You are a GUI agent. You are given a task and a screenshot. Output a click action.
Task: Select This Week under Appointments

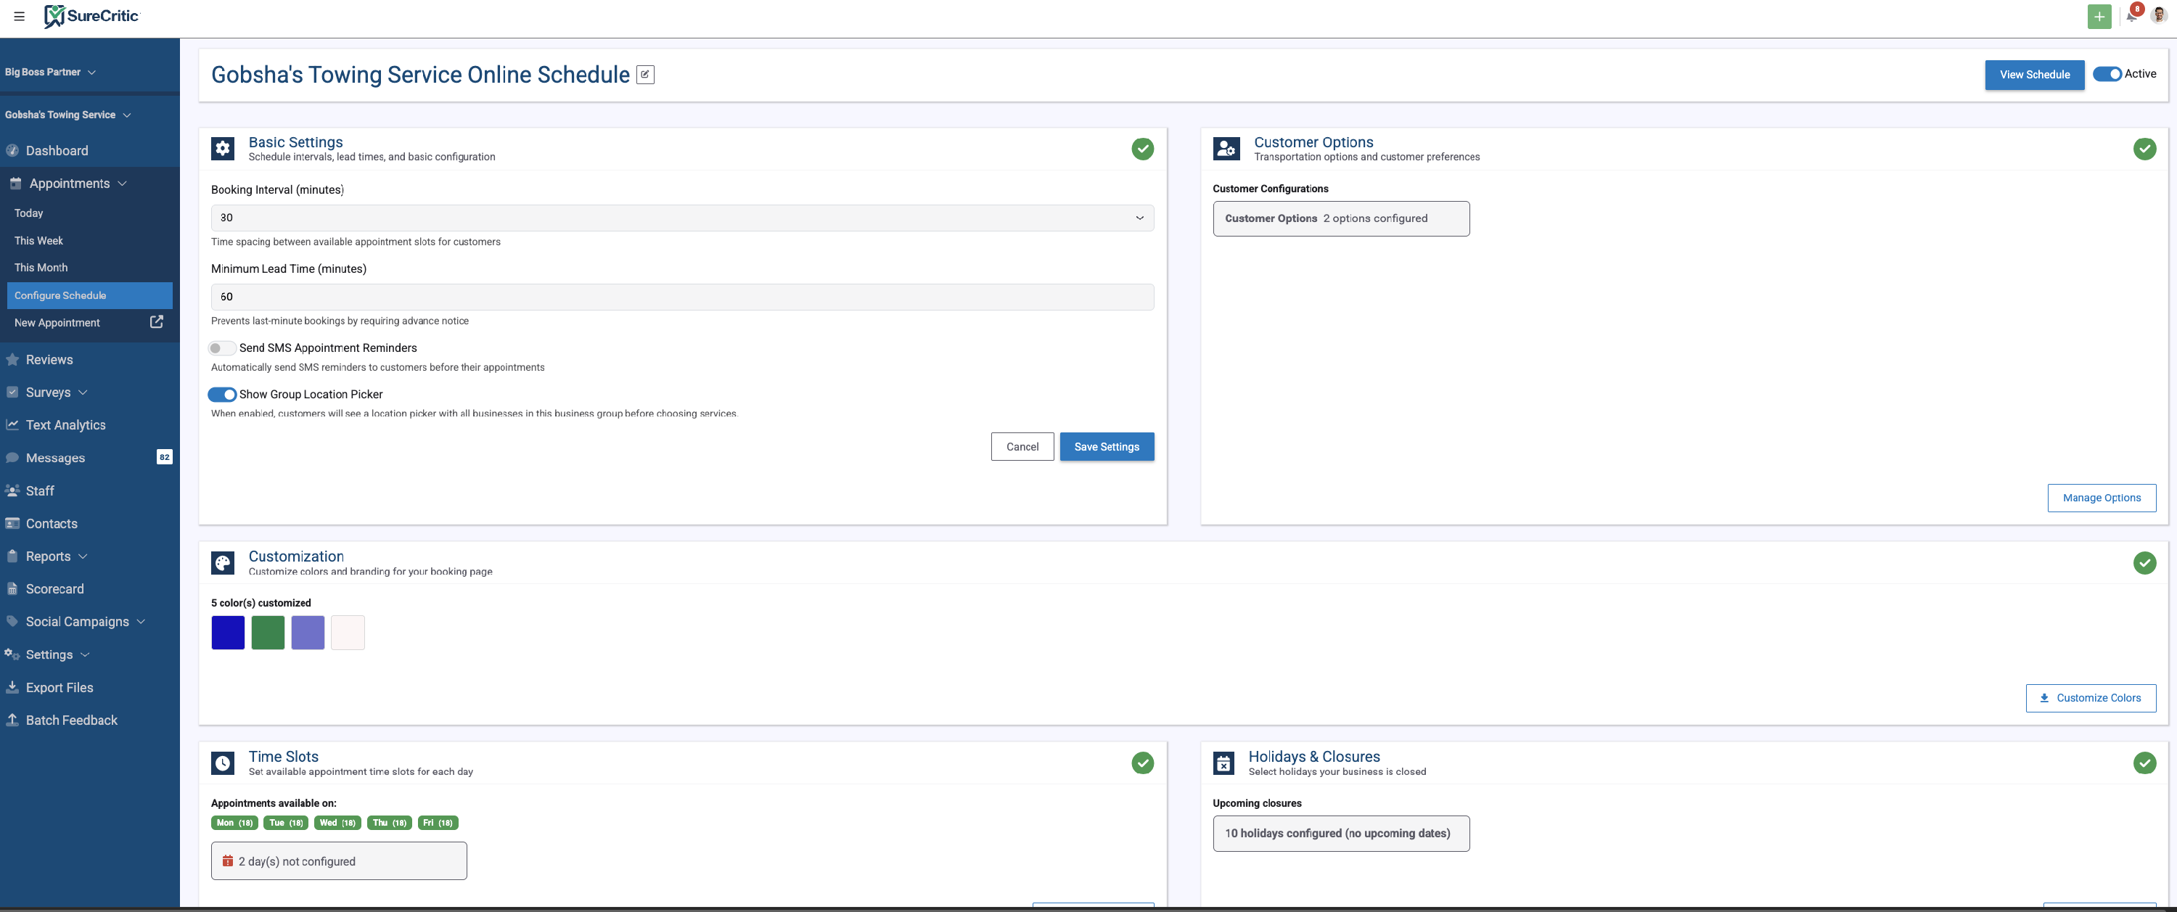[x=39, y=241]
